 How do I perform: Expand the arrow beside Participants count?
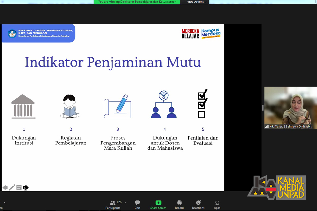pyautogui.click(x=125, y=203)
